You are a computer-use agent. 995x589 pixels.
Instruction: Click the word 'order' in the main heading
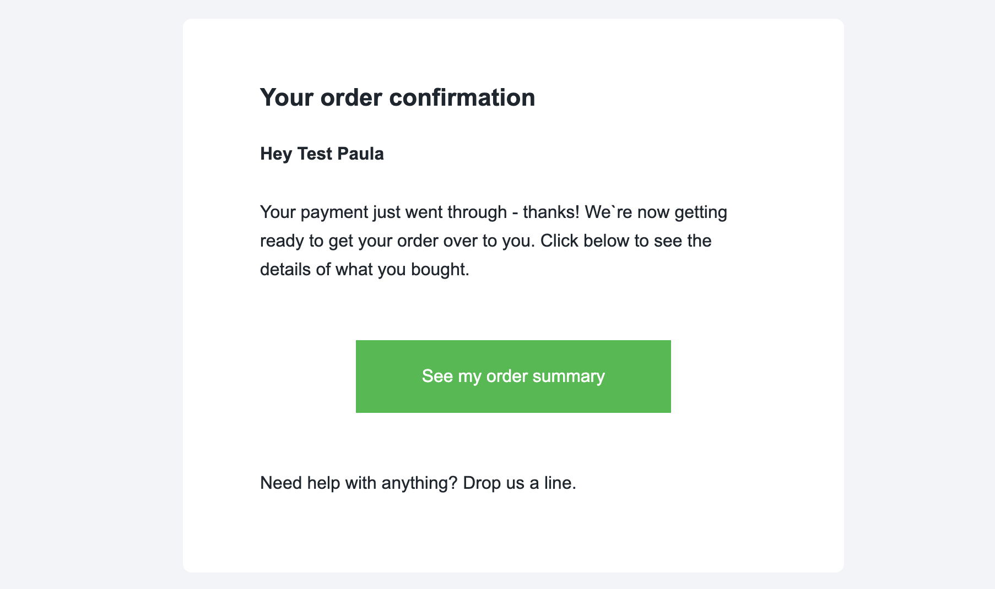pos(351,97)
